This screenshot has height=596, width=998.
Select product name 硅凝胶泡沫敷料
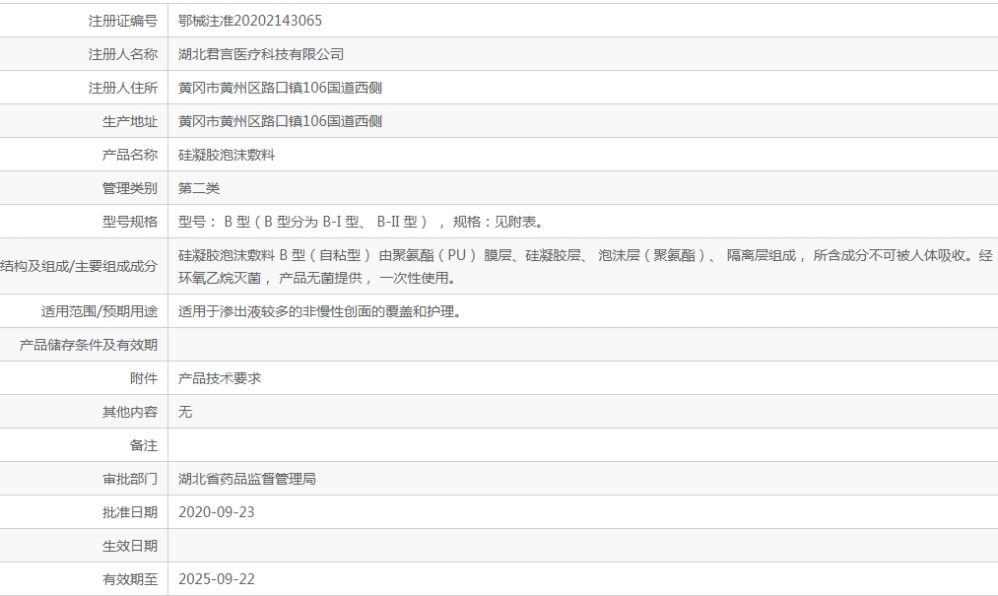pyautogui.click(x=227, y=155)
